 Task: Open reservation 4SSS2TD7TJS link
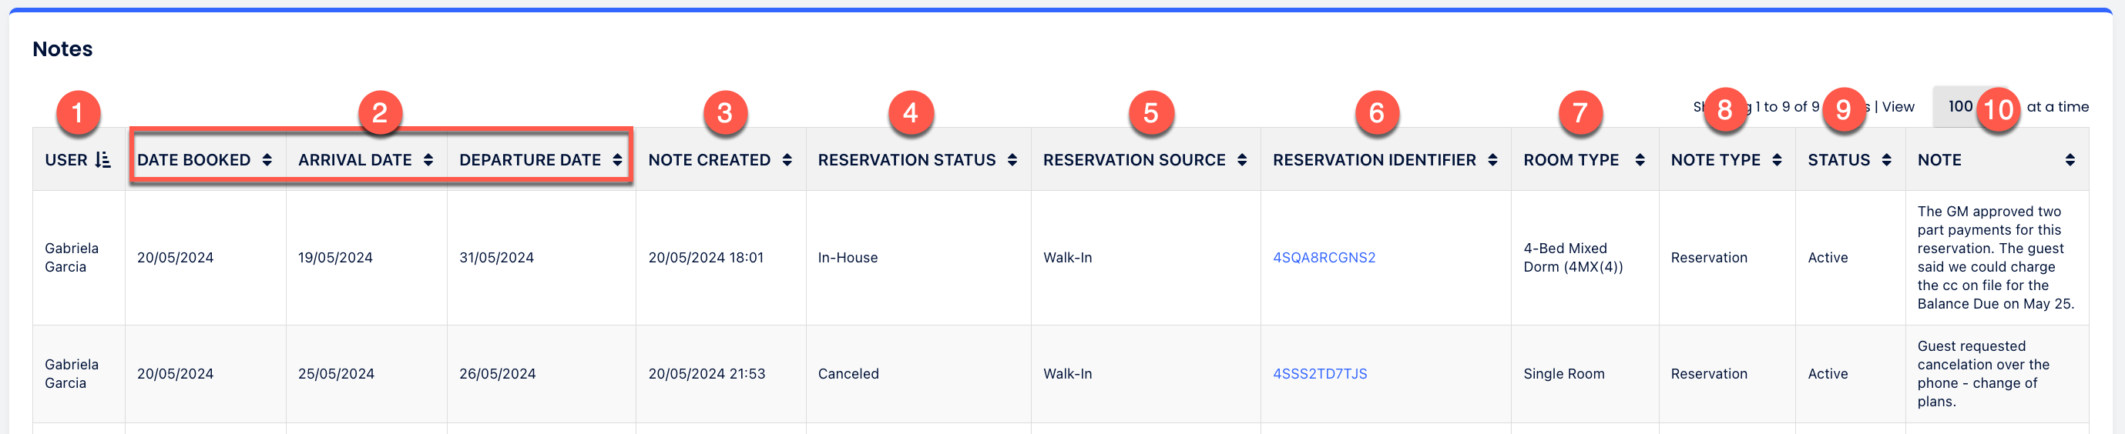1320,374
